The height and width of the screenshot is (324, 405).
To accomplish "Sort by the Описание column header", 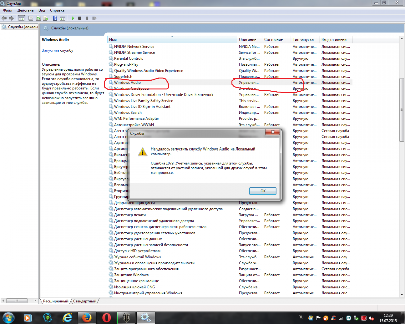I will pos(250,39).
